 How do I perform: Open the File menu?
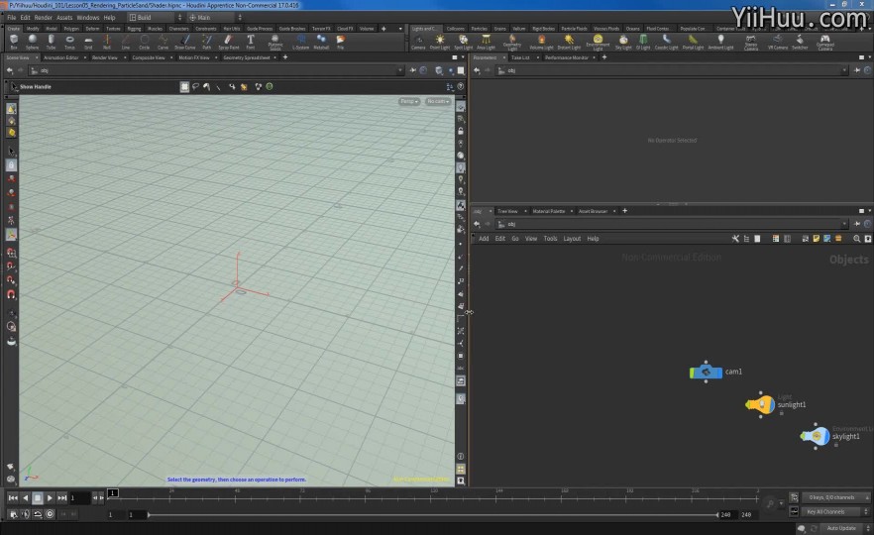[x=12, y=17]
